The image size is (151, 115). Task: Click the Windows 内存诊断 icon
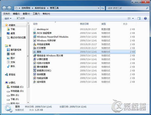[x=34, y=40]
